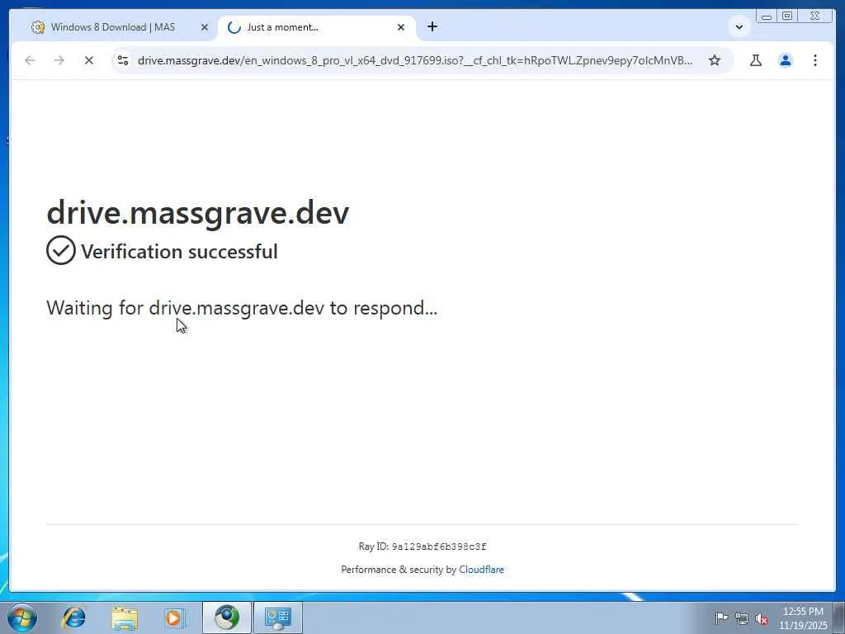Launch Internet Explorer from taskbar
845x634 pixels.
point(73,617)
